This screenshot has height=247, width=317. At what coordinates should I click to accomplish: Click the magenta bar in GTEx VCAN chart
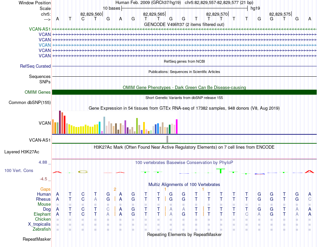[x=177, y=126]
